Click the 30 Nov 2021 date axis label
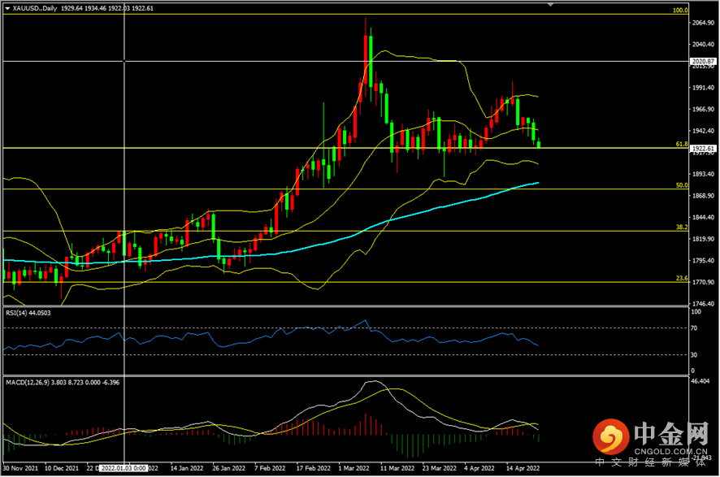 point(20,469)
